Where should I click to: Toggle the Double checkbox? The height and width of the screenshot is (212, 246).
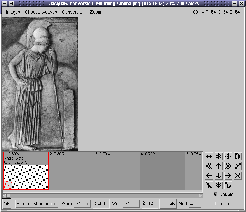click(216, 194)
